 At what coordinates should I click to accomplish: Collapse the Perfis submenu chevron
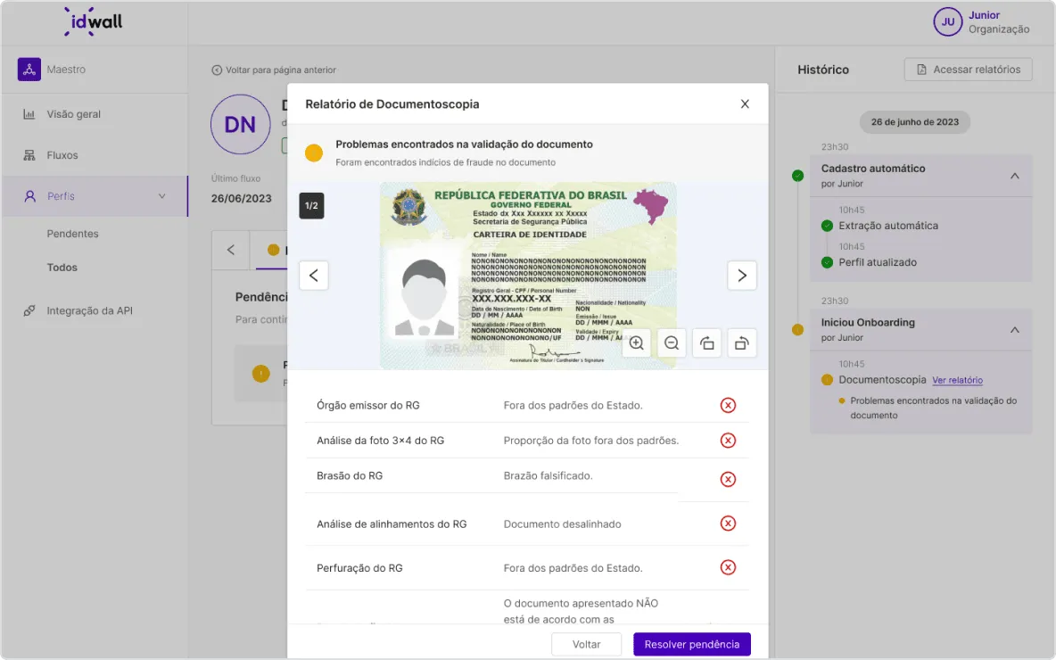(161, 196)
